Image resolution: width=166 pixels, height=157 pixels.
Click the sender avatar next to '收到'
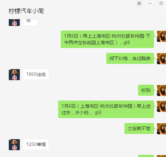tap(161, 91)
